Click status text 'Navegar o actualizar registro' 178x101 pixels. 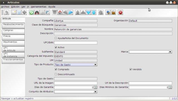tap(17, 99)
